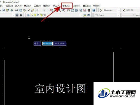Click the highlighted 984.9269 coordinate field
The image size is (140, 105).
point(48,44)
